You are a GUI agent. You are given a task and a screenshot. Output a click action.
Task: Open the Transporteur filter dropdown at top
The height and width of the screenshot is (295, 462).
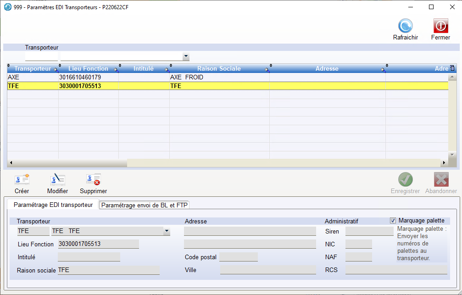click(186, 56)
